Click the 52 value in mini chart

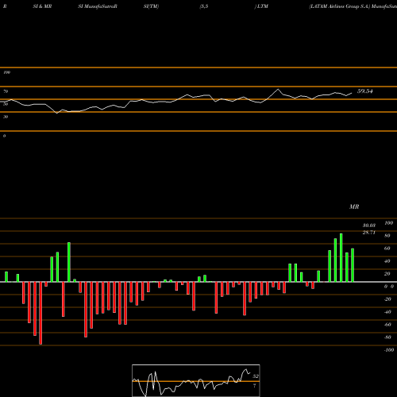coord(256,376)
